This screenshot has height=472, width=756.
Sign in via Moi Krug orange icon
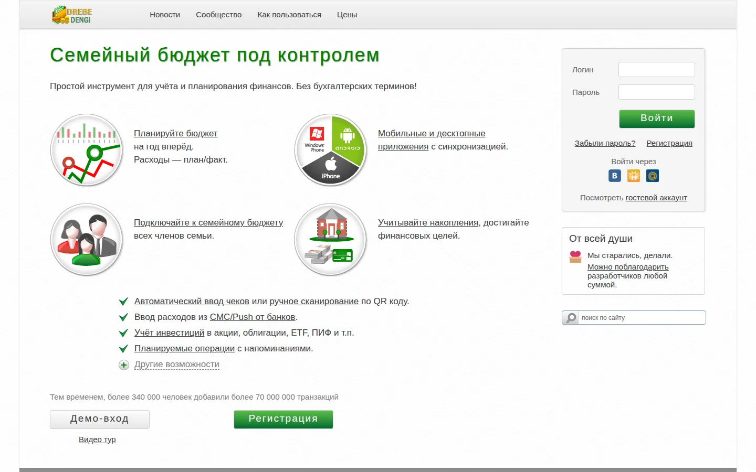point(634,176)
